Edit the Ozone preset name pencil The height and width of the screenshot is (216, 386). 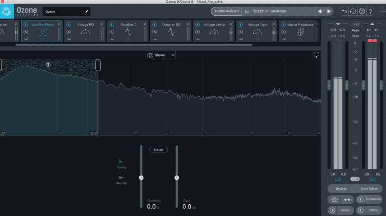coord(86,12)
